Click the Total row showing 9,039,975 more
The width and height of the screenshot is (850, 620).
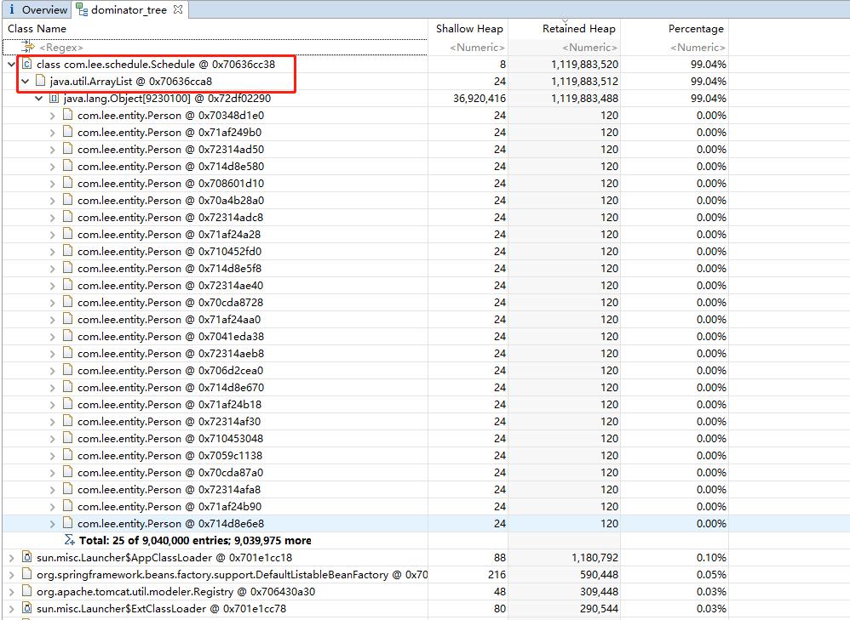point(196,540)
